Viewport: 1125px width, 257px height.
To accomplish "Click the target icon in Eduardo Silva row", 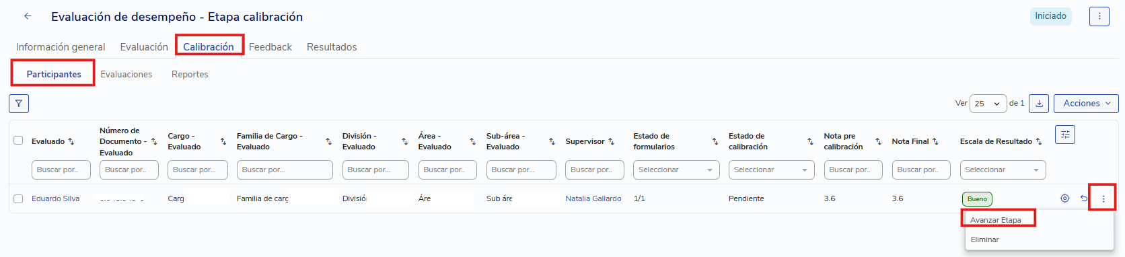I will click(1064, 198).
